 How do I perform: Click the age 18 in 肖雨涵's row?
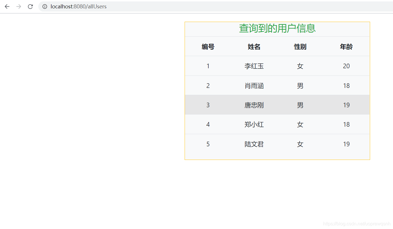pos(346,86)
